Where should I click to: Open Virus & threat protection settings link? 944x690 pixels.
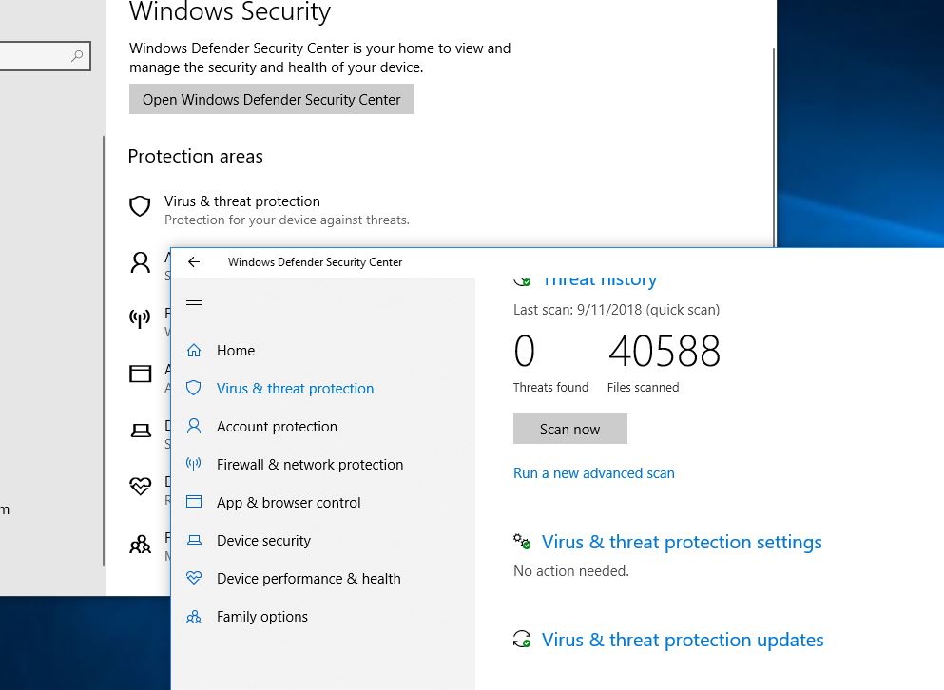click(682, 543)
